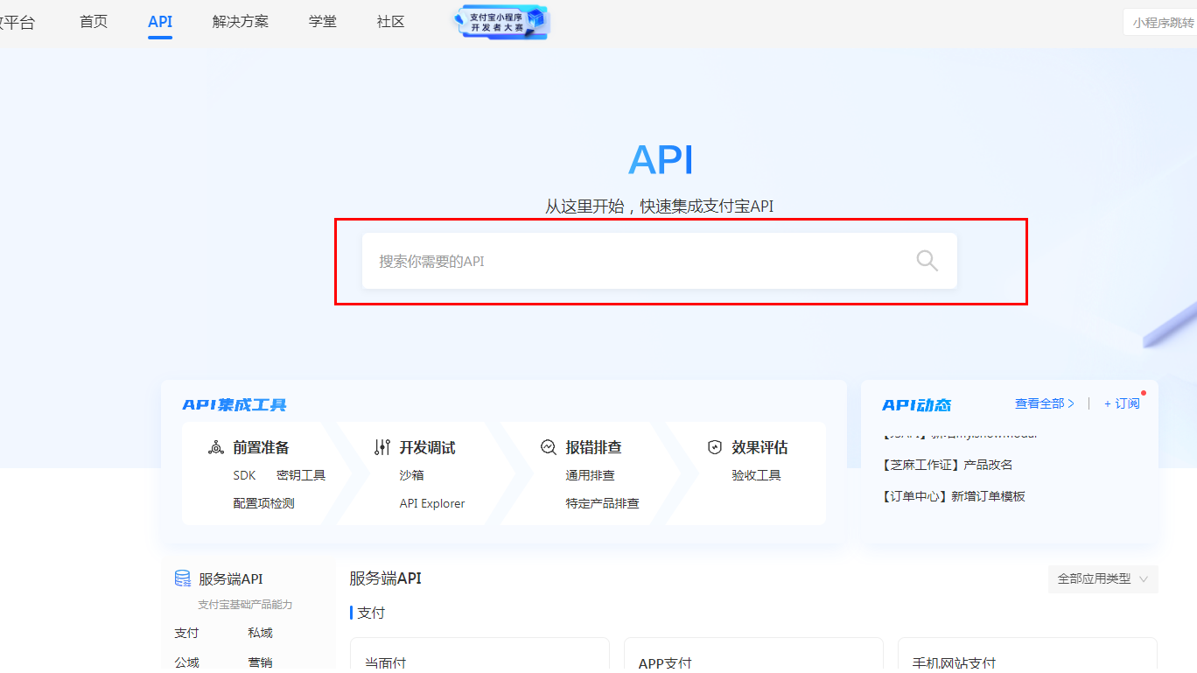Click the 效果评估 shield icon
1197x673 pixels.
[x=715, y=447]
